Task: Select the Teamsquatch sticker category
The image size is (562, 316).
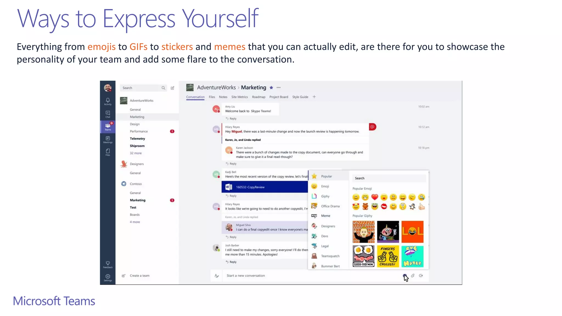Action: click(328, 256)
